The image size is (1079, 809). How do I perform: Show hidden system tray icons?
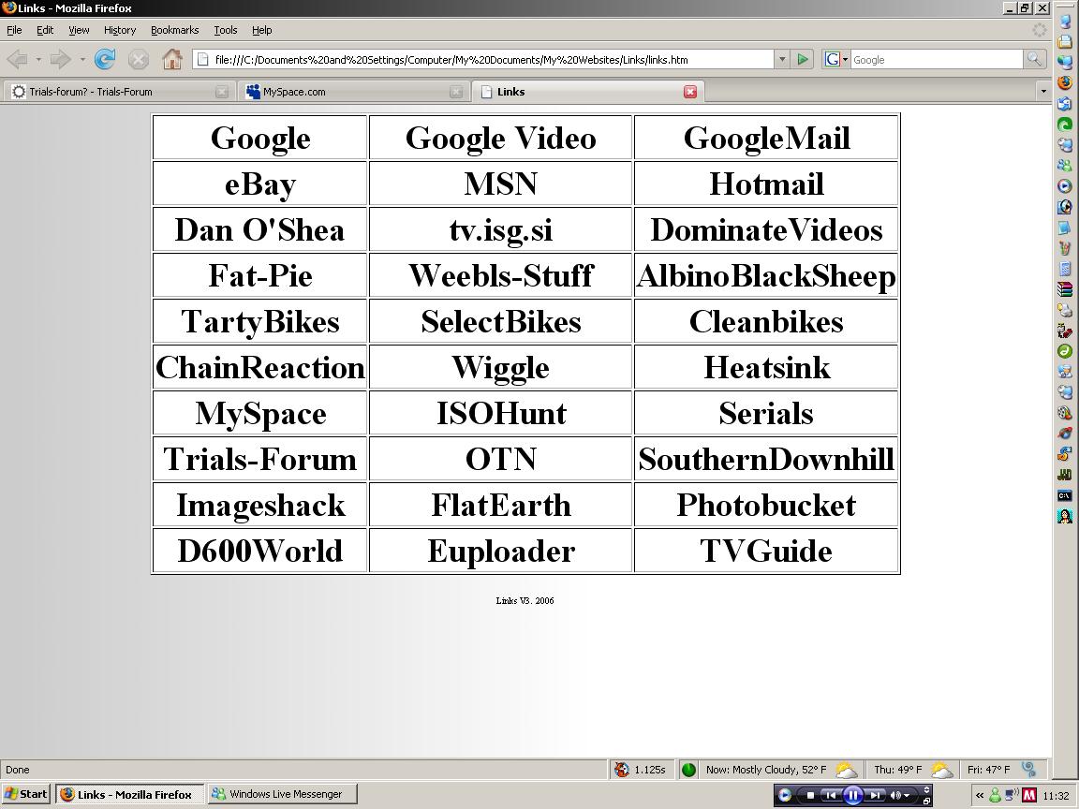tap(979, 795)
